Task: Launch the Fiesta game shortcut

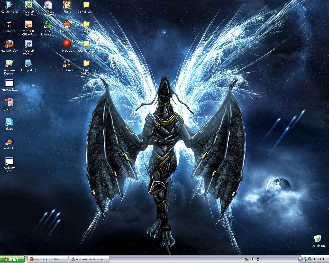Action: pyautogui.click(x=67, y=7)
